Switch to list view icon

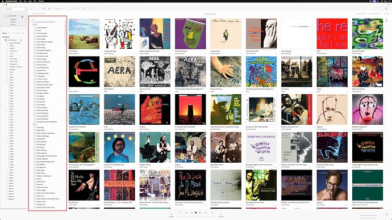(49, 9)
